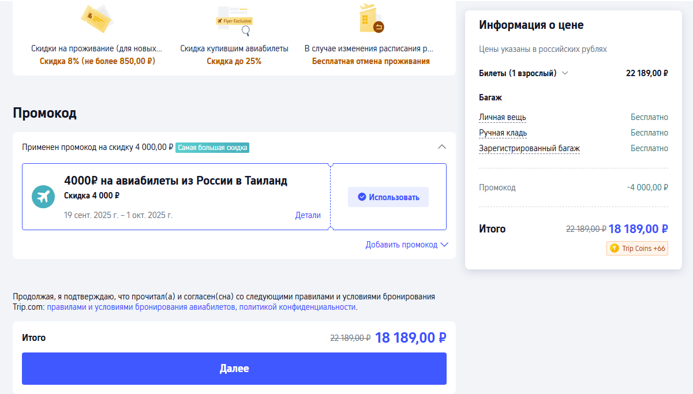Open Ручная кладь baggage info

pos(503,133)
